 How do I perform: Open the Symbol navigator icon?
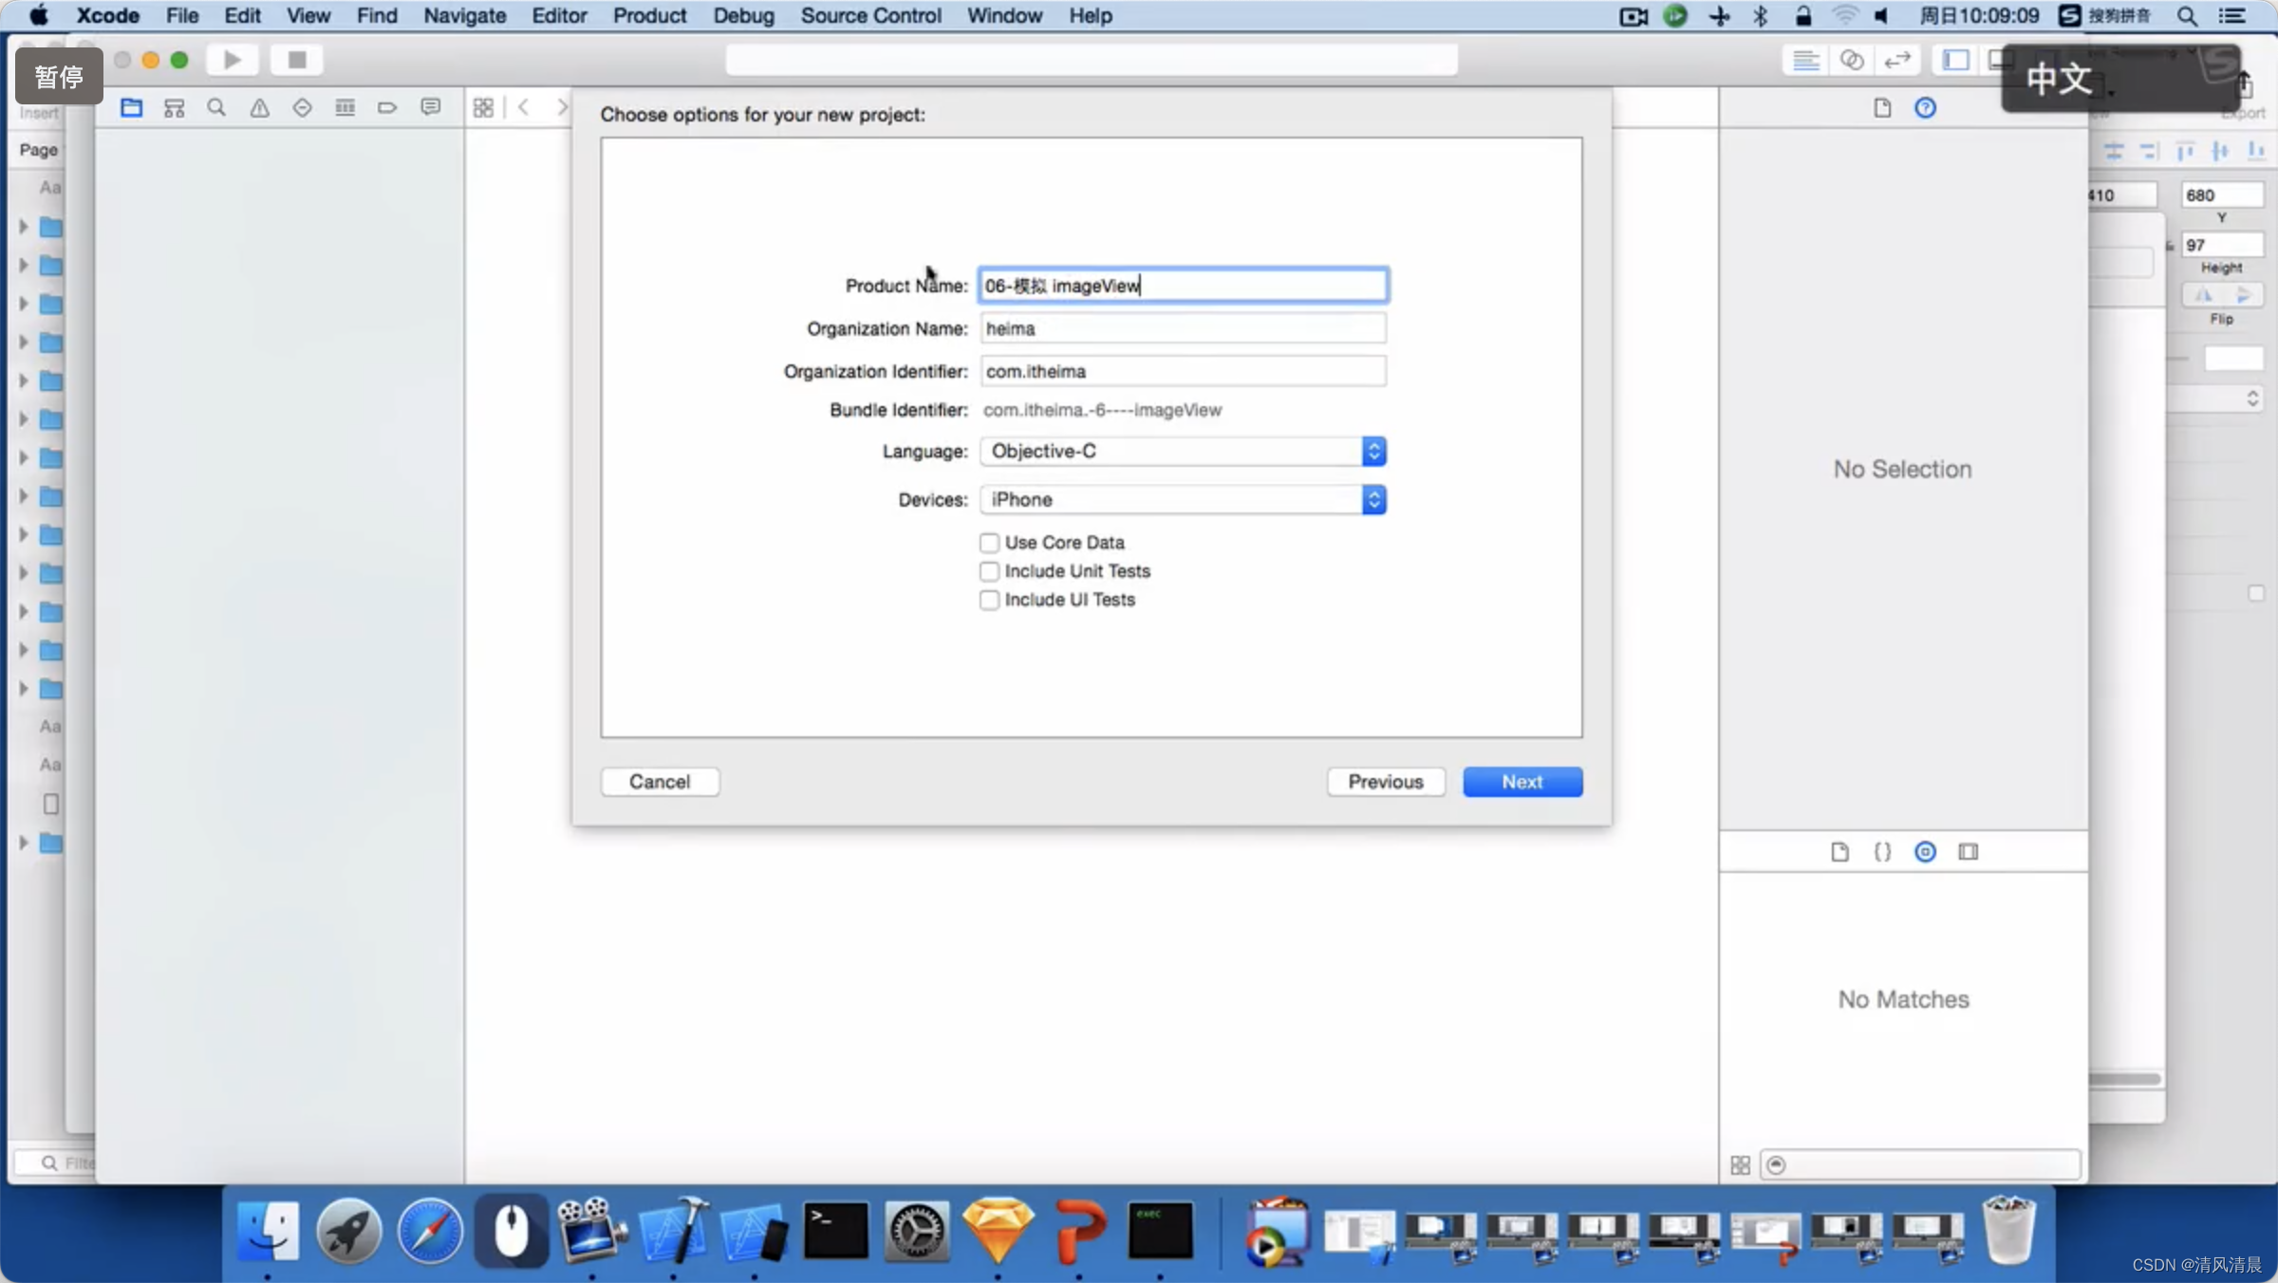click(174, 107)
